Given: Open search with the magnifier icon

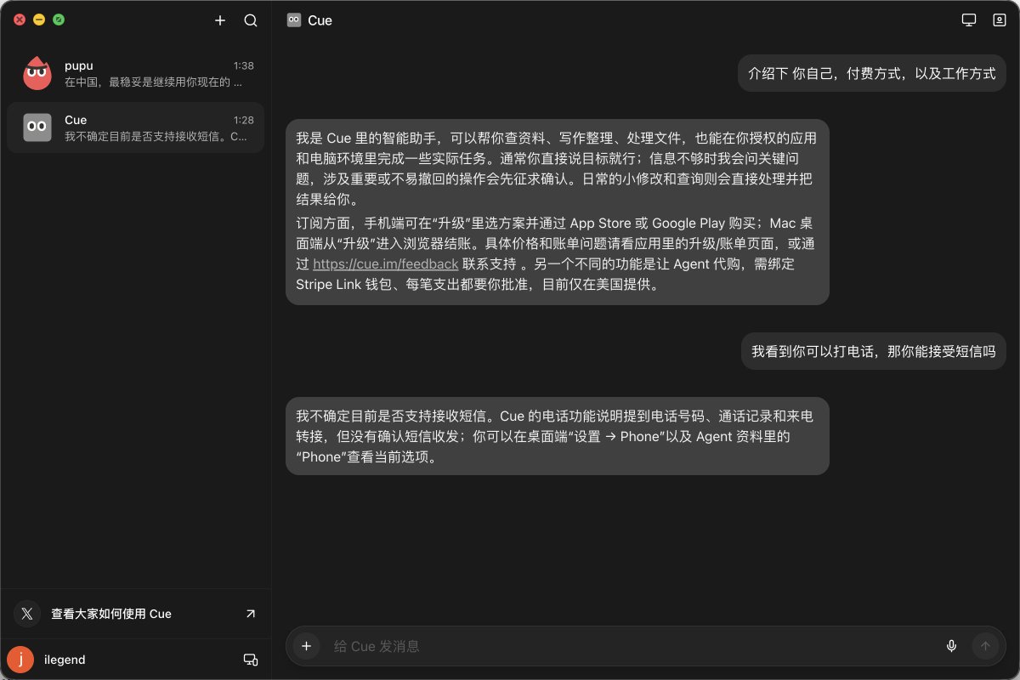Looking at the screenshot, I should click(251, 20).
